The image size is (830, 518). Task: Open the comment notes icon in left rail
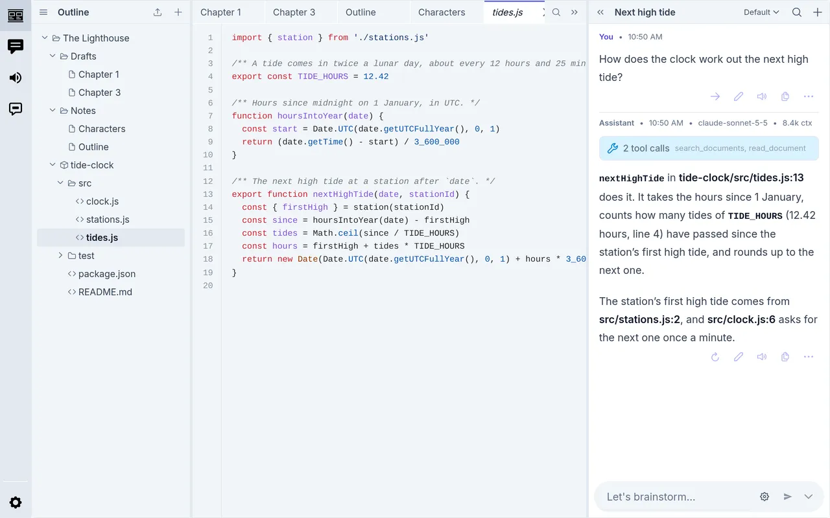click(16, 109)
